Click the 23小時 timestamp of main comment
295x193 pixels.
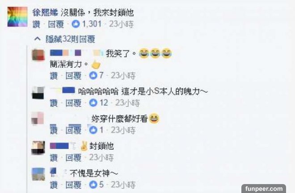tap(121, 25)
